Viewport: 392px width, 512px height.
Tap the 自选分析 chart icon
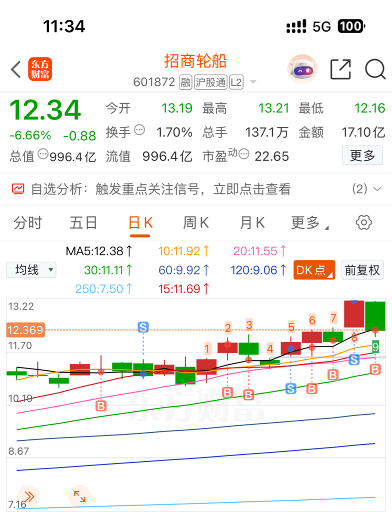coord(18,188)
